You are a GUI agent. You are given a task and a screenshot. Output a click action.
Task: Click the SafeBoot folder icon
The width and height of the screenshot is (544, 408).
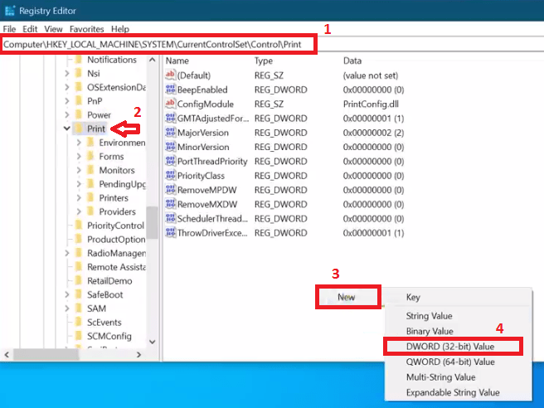pos(79,294)
